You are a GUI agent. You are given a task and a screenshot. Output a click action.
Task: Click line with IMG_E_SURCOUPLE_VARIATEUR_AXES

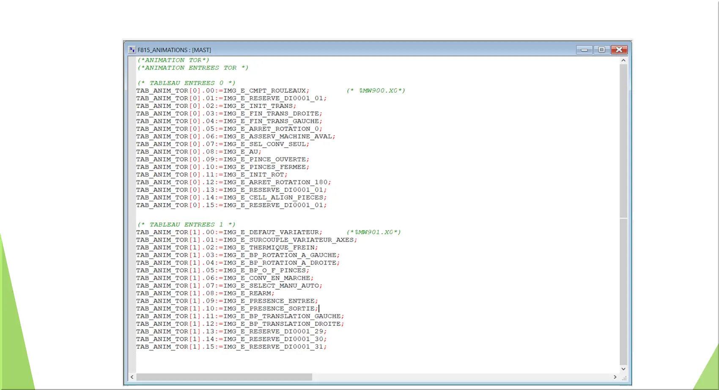click(247, 240)
